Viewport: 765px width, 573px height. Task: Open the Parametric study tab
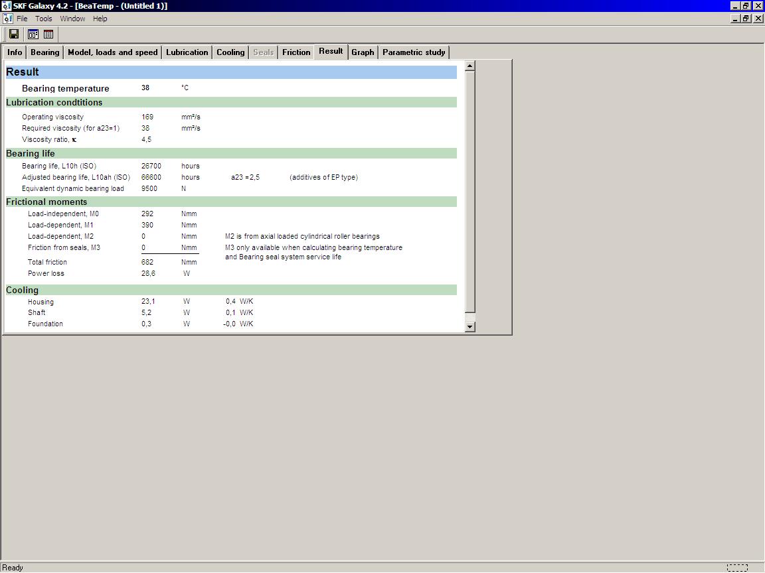point(414,52)
